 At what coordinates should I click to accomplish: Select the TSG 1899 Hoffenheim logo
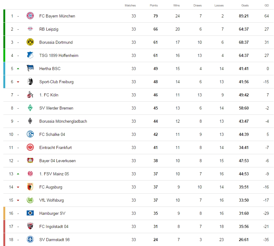[30, 55]
